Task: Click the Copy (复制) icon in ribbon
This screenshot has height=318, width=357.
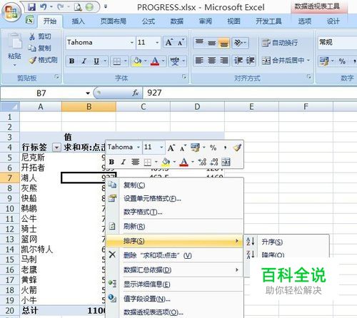Action: (32, 48)
